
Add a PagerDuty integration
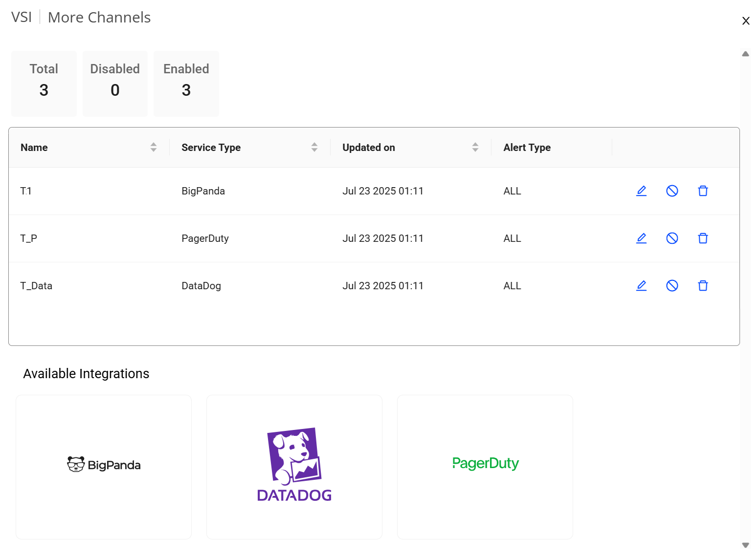coord(485,467)
